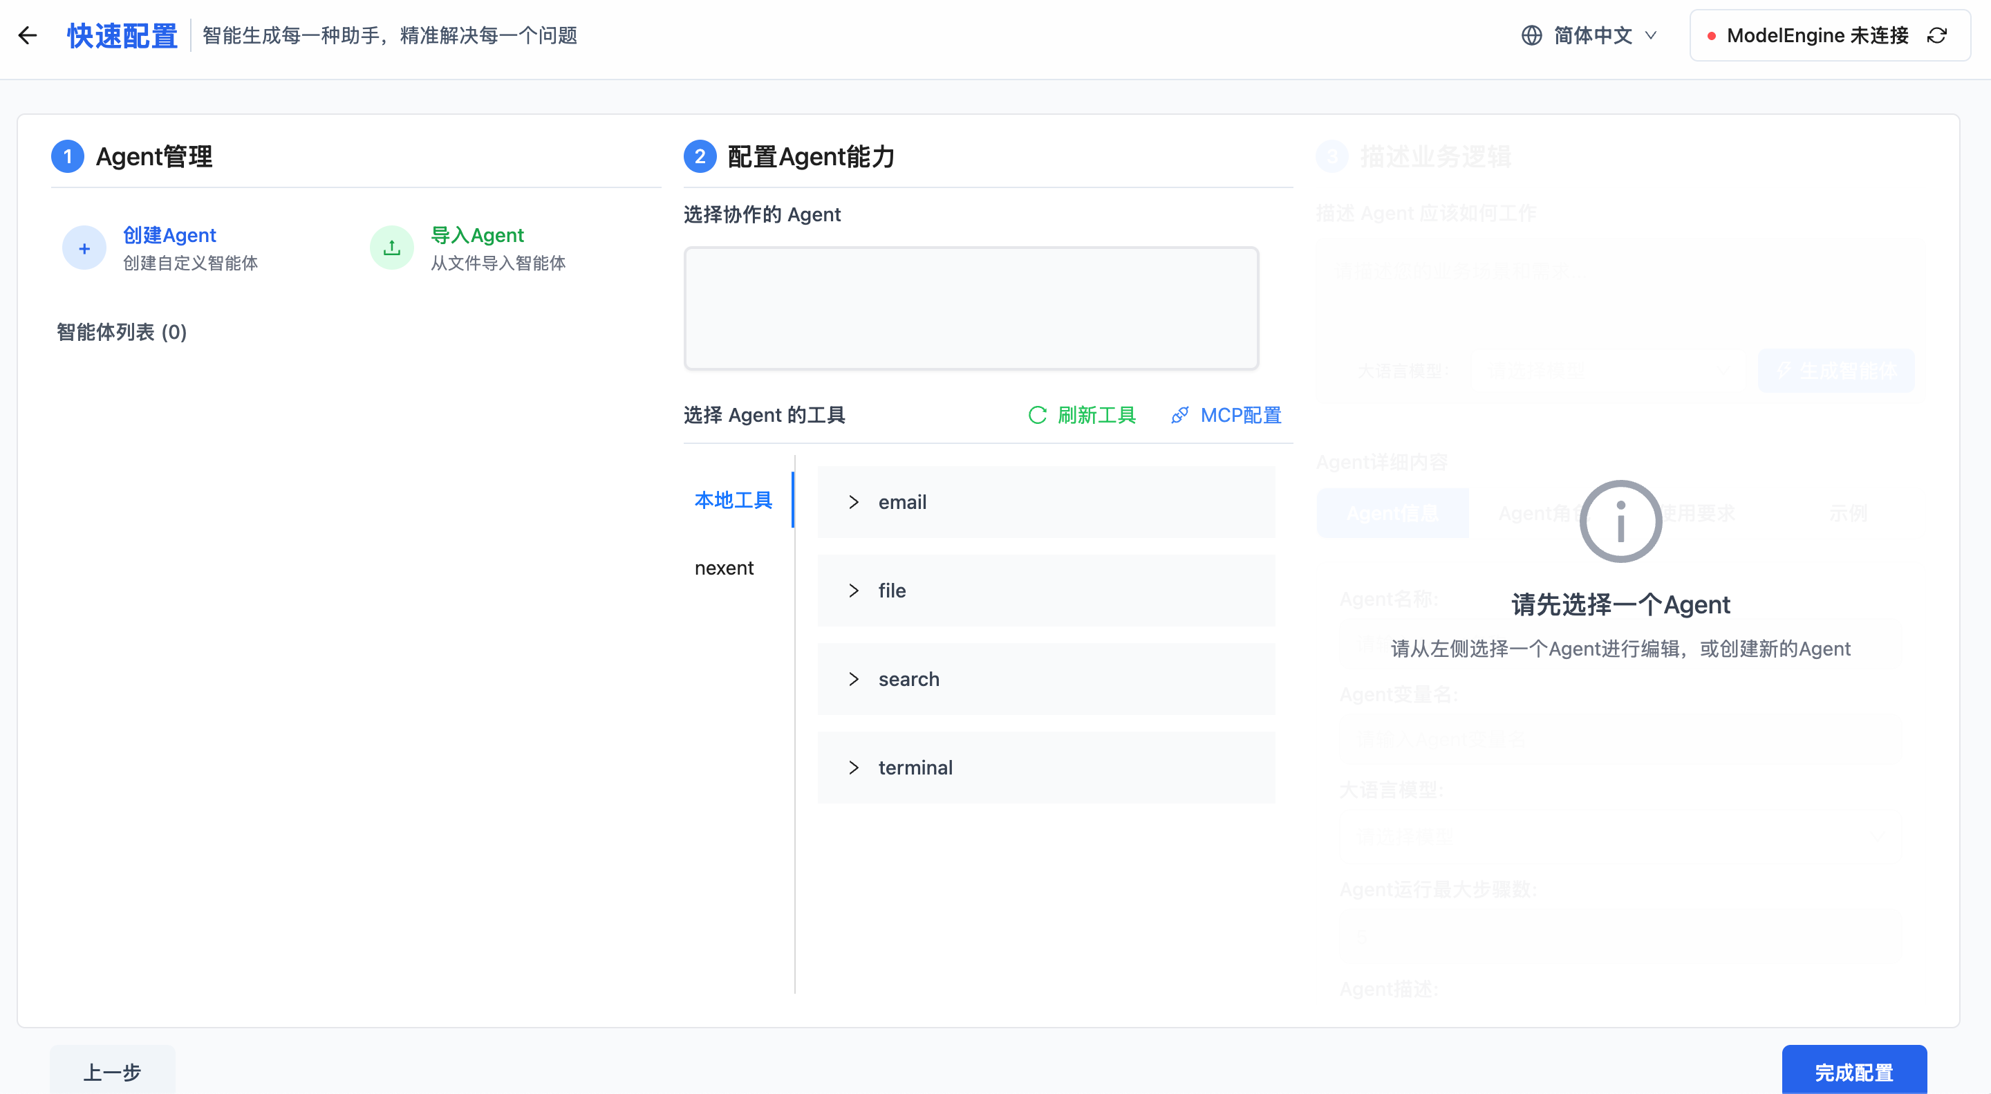1991x1094 pixels.
Task: Click the step 2 circle badge
Action: [700, 157]
